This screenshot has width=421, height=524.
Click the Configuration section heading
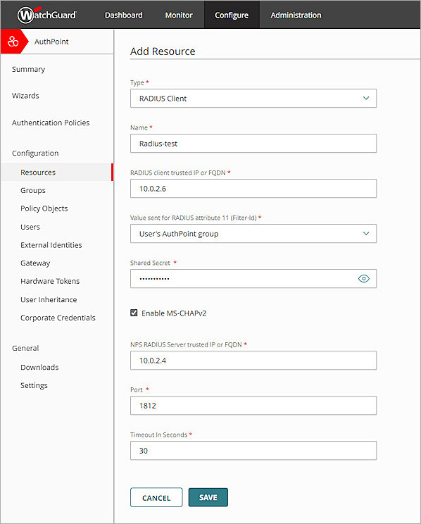pyautogui.click(x=35, y=153)
